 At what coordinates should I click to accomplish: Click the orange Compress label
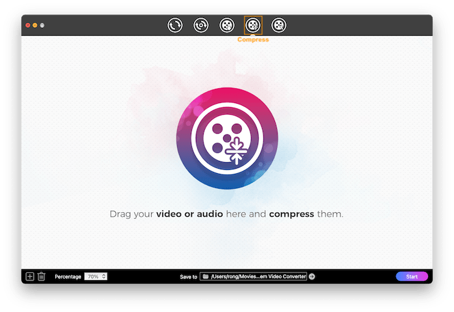tap(253, 40)
